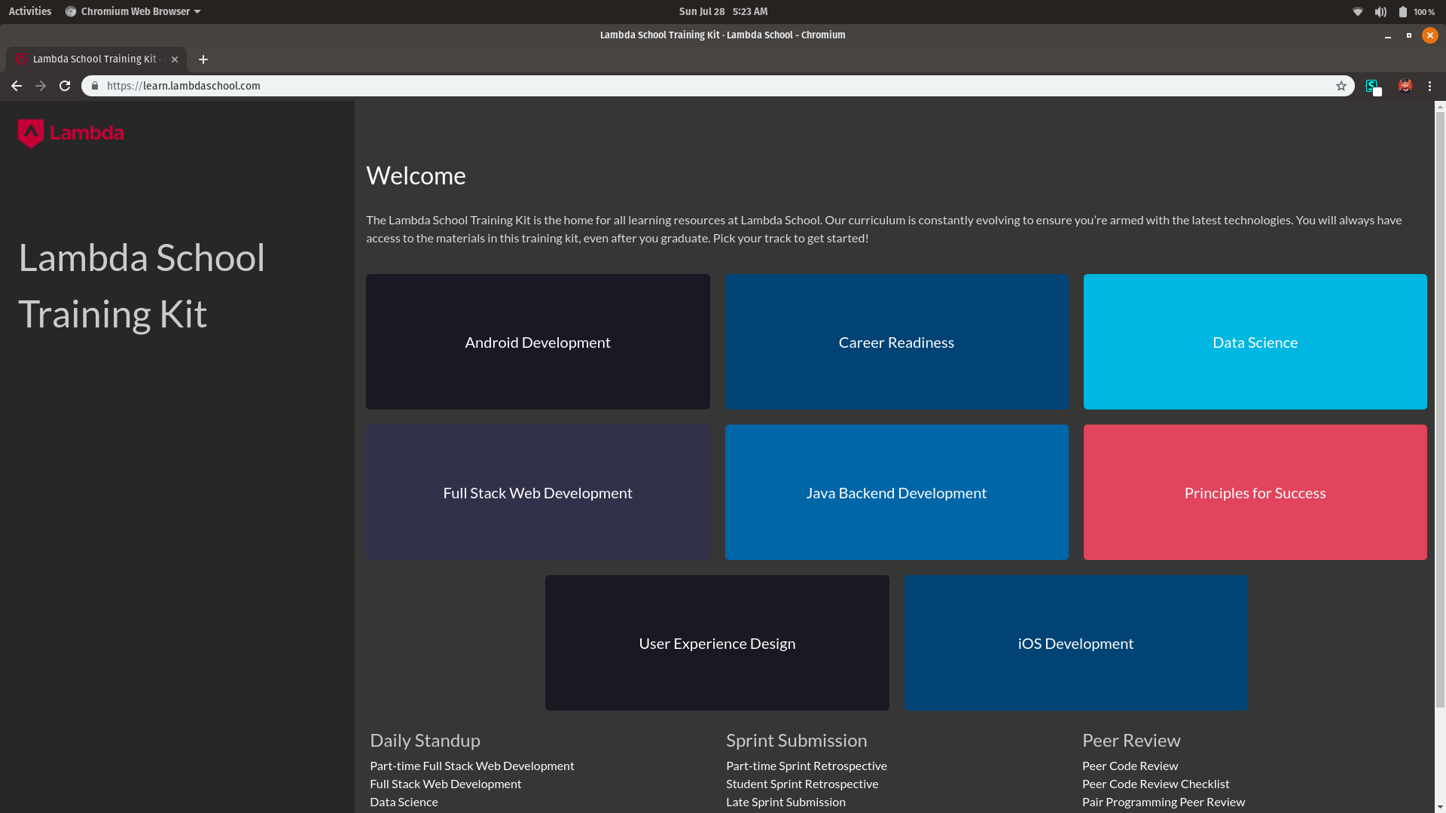Click the page's vertical scrollbar thumb
The width and height of the screenshot is (1446, 813).
click(1440, 410)
